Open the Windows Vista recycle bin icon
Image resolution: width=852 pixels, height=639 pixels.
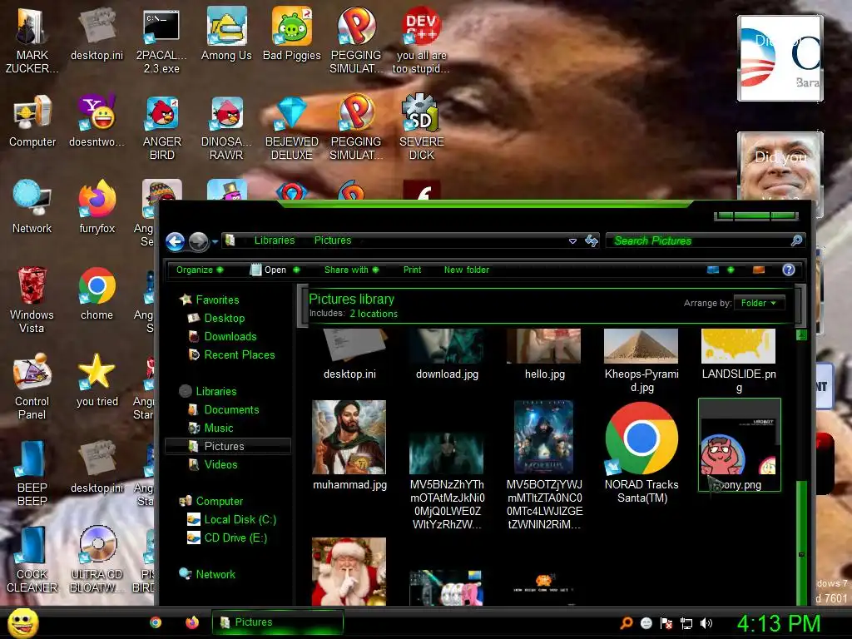pyautogui.click(x=32, y=300)
